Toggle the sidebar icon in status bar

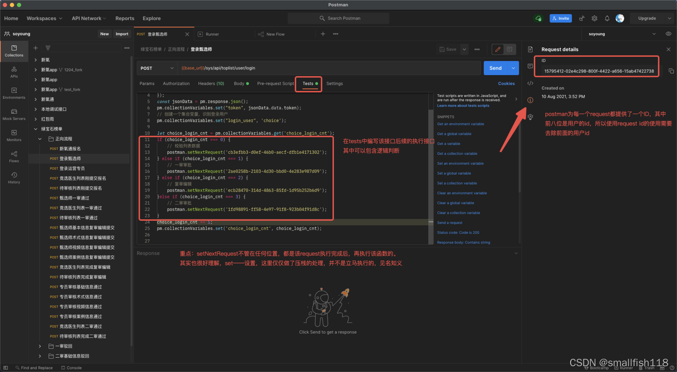coord(6,367)
